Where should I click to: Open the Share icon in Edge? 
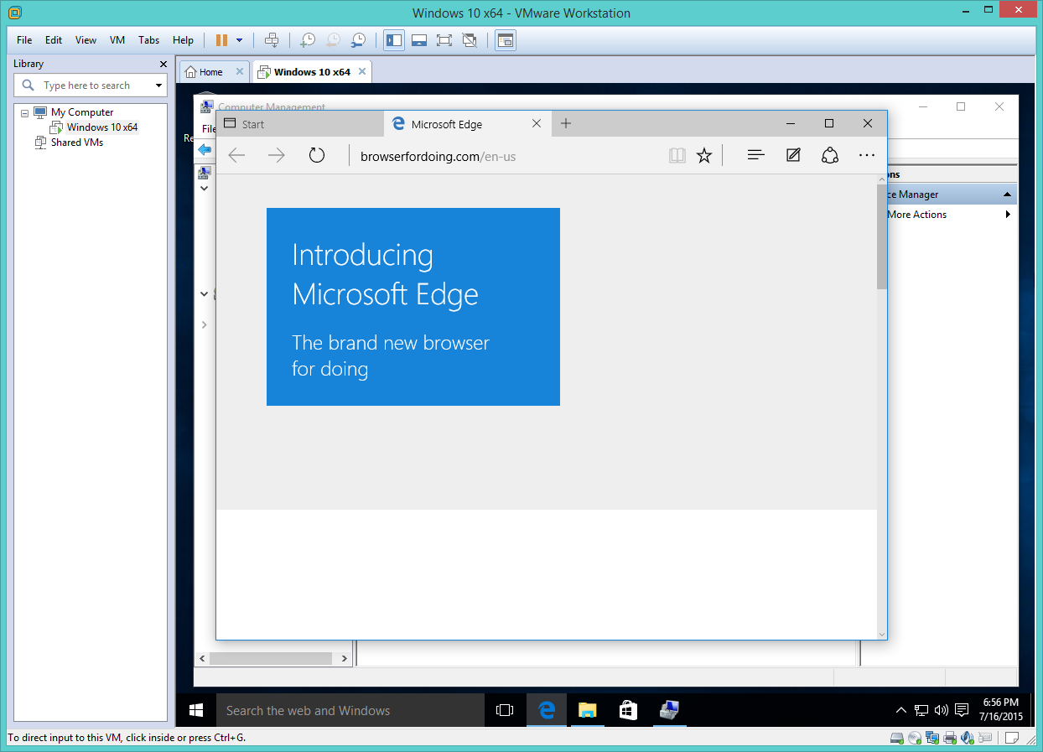[x=829, y=155]
